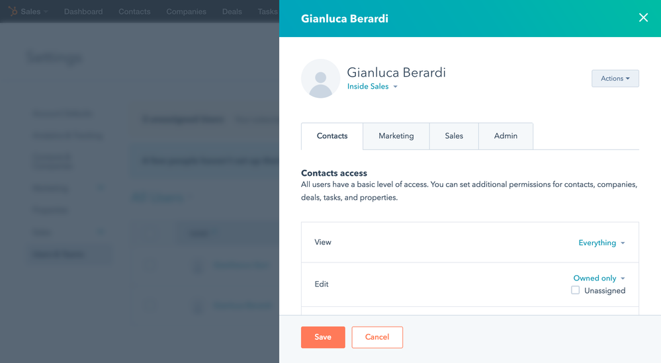
Task: Go to Dashboard in the navigation bar
Action: click(x=83, y=11)
